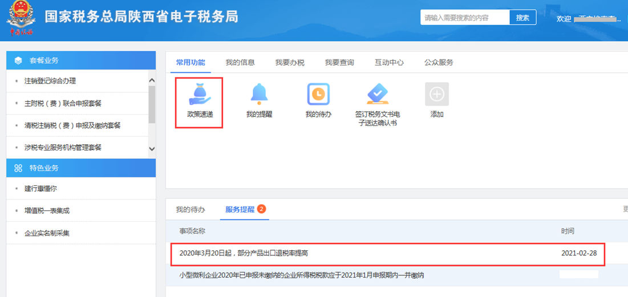Open 增值税一表集成 in sidebar
Screen dimensions: 628x297
click(x=47, y=211)
